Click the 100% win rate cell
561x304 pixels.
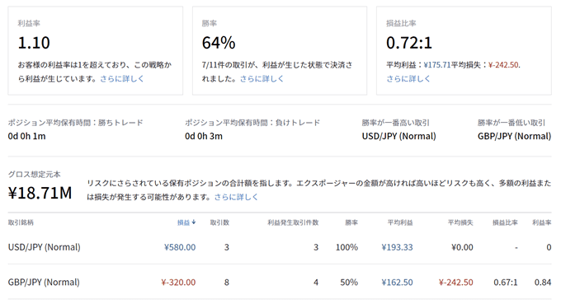pos(346,247)
